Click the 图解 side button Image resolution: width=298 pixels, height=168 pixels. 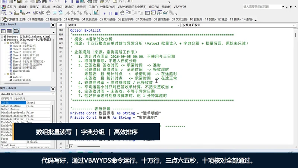coord(61,39)
